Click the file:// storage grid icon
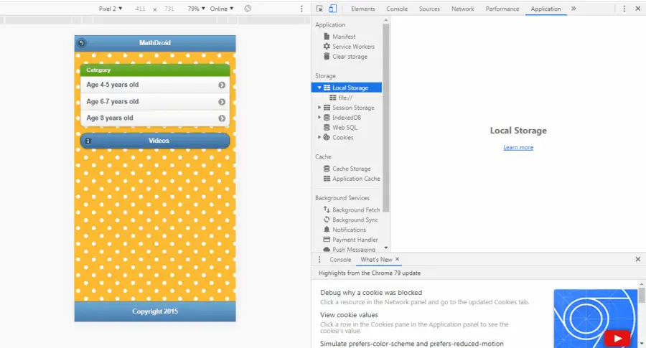Image resolution: width=646 pixels, height=348 pixels. pos(333,98)
